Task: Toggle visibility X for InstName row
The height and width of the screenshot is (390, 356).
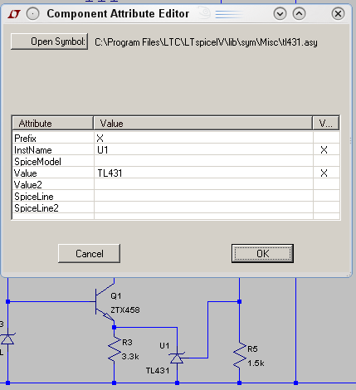Action: point(324,150)
